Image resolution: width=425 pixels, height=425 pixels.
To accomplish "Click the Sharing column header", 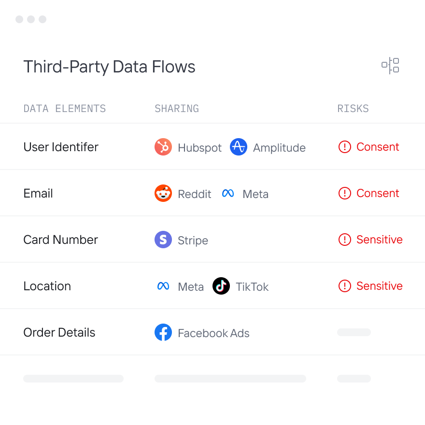I will (177, 109).
